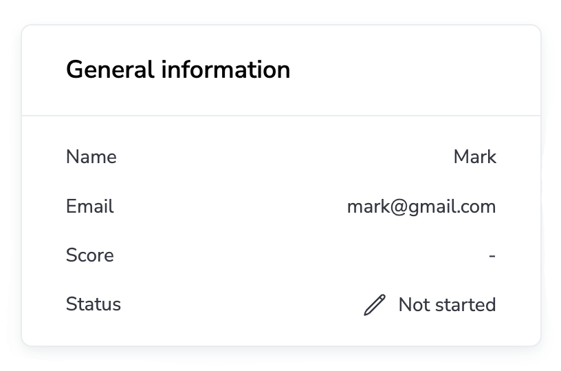561x371 pixels.
Task: Click the "Email" field label
Action: [90, 206]
